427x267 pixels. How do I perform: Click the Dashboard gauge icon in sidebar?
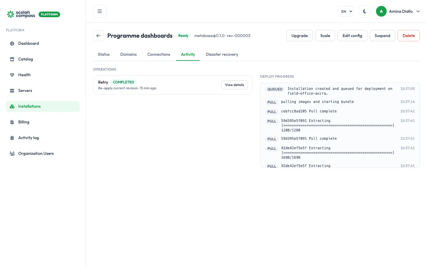(12, 44)
